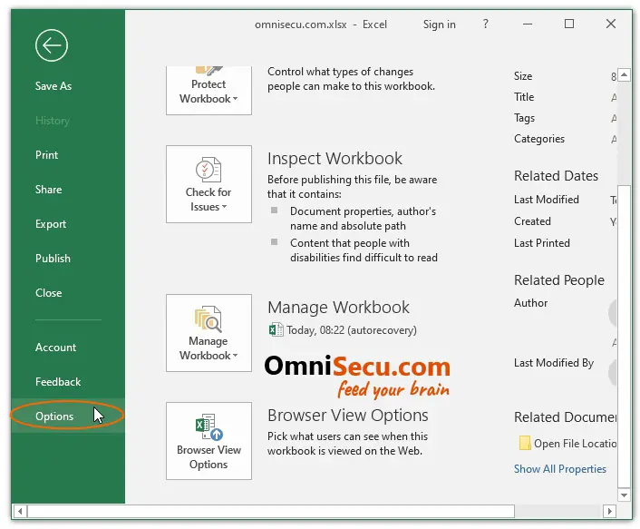Click the Related People heading
The height and width of the screenshot is (529, 640).
(559, 280)
